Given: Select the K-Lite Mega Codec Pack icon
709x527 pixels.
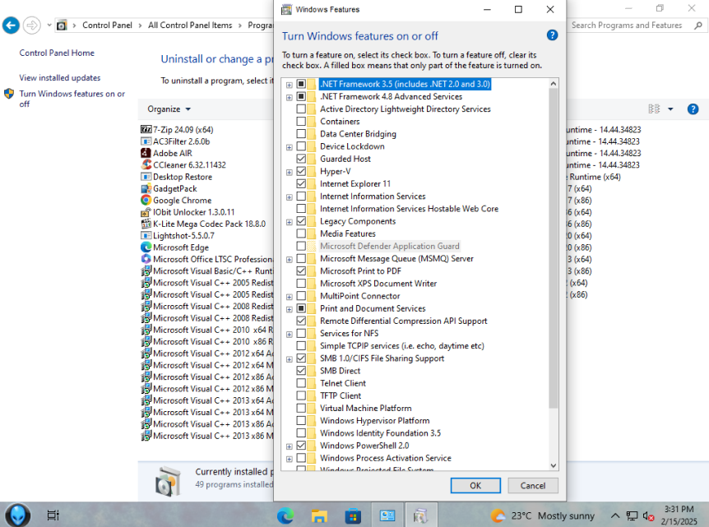Looking at the screenshot, I should click(146, 224).
